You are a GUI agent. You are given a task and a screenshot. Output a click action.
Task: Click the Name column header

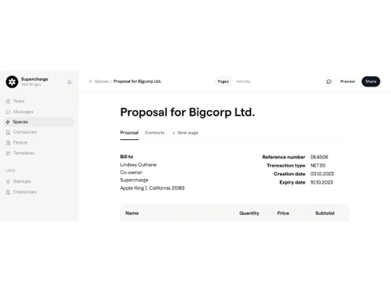tap(132, 213)
